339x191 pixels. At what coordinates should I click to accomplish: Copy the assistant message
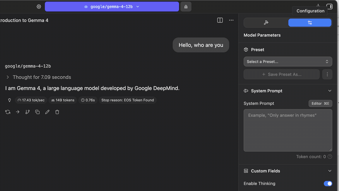click(x=37, y=112)
